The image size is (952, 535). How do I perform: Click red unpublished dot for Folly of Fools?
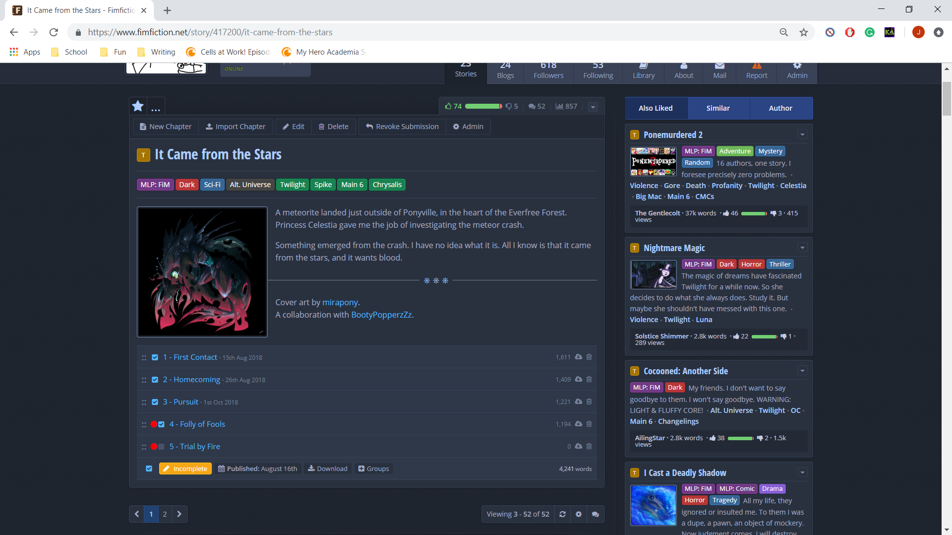point(154,424)
